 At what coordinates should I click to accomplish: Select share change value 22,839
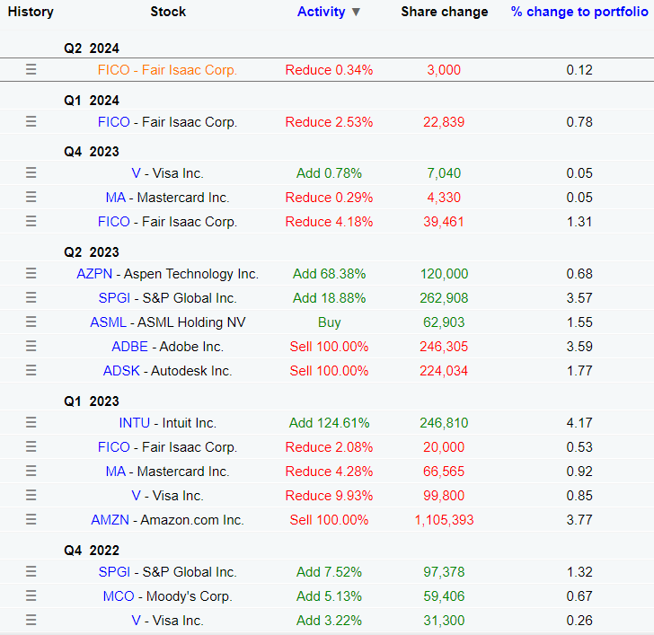pos(444,122)
